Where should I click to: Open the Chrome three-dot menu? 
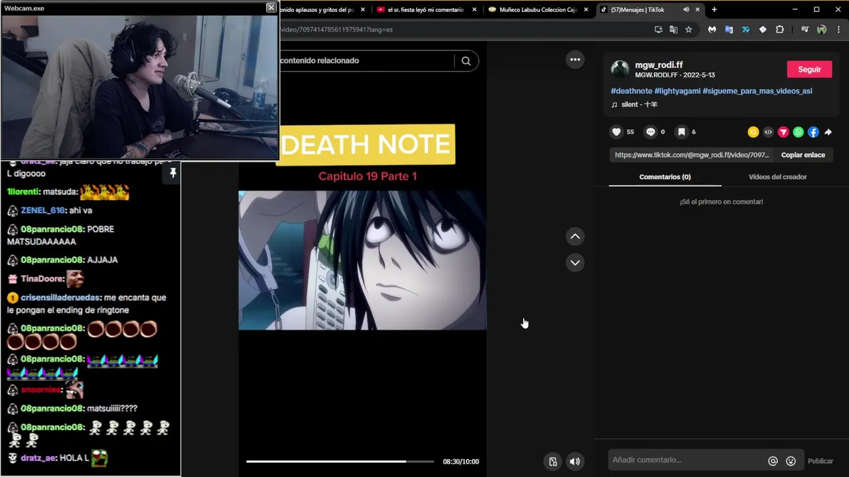point(839,29)
